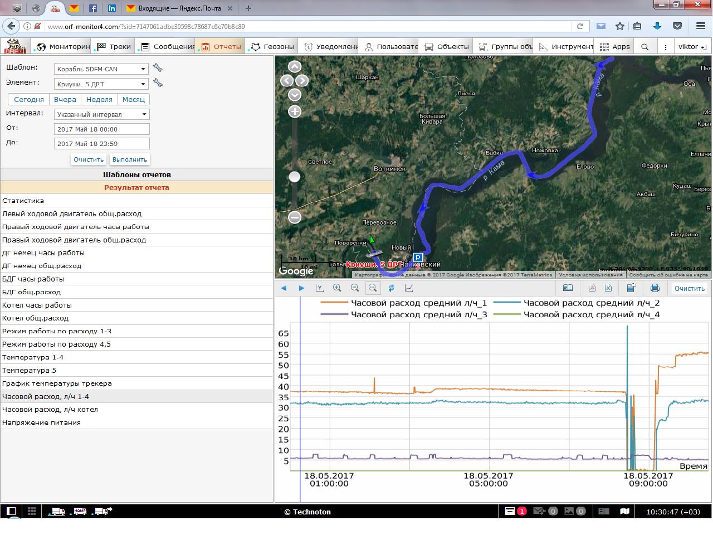
Task: Export the report to Excel
Action: click(608, 288)
